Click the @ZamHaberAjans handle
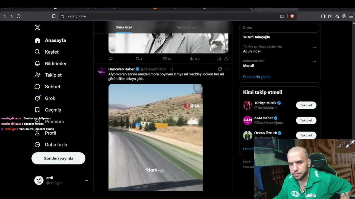The width and height of the screenshot is (355, 199). pyautogui.click(x=268, y=123)
